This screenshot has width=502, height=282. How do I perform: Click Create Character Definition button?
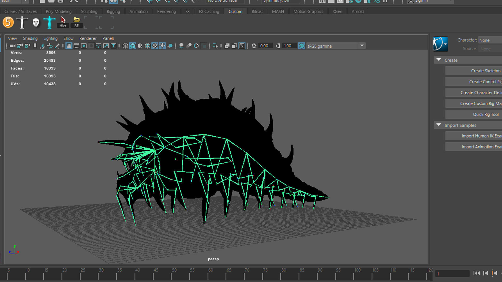tap(474, 93)
